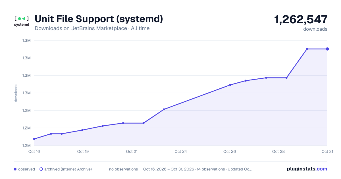Click the systemd plugin logo
This screenshot has height=179, width=341.
[x=22, y=21]
